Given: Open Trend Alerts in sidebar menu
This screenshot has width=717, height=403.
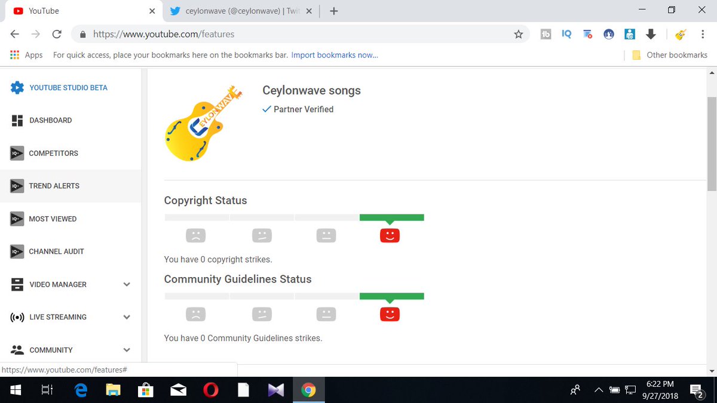Looking at the screenshot, I should click(71, 186).
